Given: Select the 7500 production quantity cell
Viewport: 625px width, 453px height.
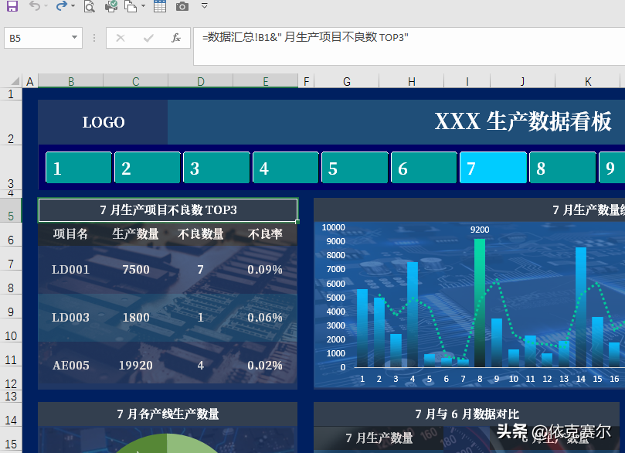Looking at the screenshot, I should tap(135, 270).
